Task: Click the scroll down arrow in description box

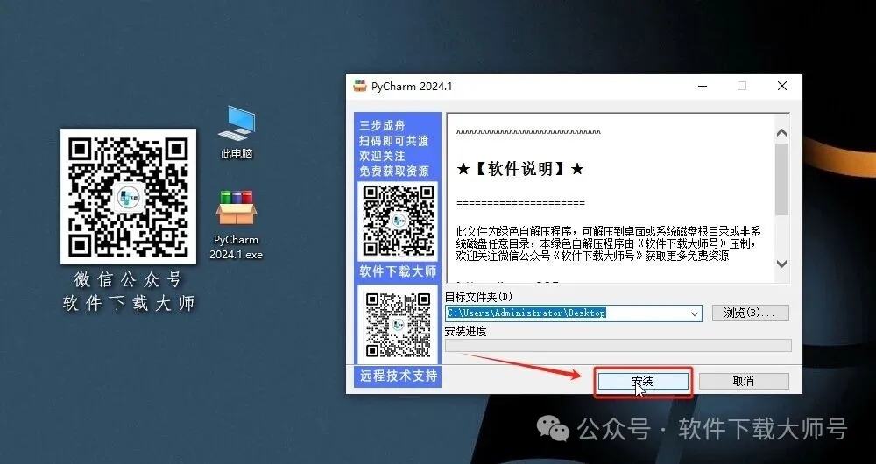Action: tap(781, 264)
